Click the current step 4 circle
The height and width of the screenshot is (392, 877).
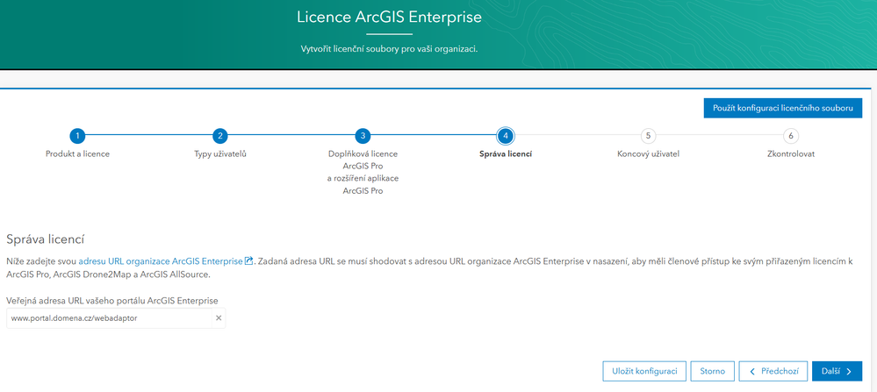506,136
